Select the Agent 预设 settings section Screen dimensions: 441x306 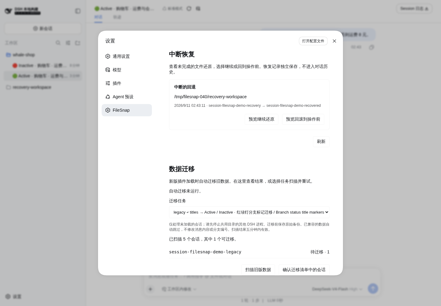[127, 97]
